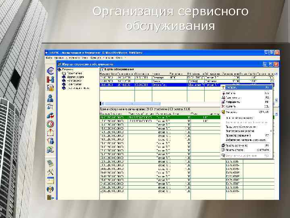
Task: Open the calendar sidebar icon
Action: [50, 180]
